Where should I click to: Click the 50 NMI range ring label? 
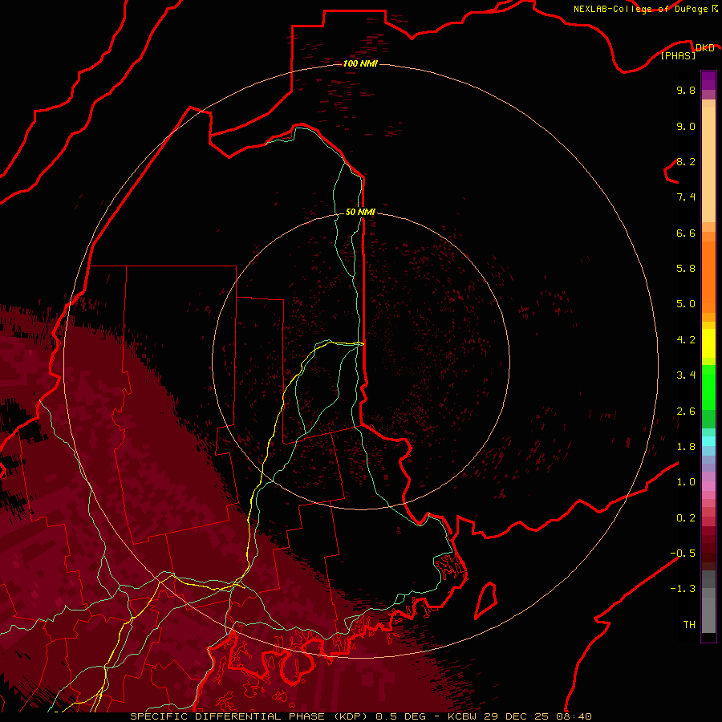tap(360, 212)
